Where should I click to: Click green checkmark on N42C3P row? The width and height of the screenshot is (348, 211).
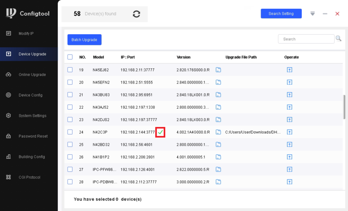point(161,132)
